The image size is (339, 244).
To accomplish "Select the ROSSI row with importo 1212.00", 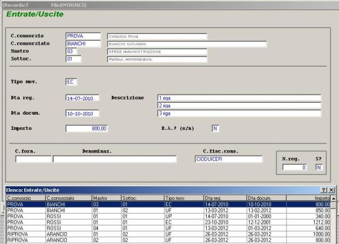I will (x=168, y=222).
